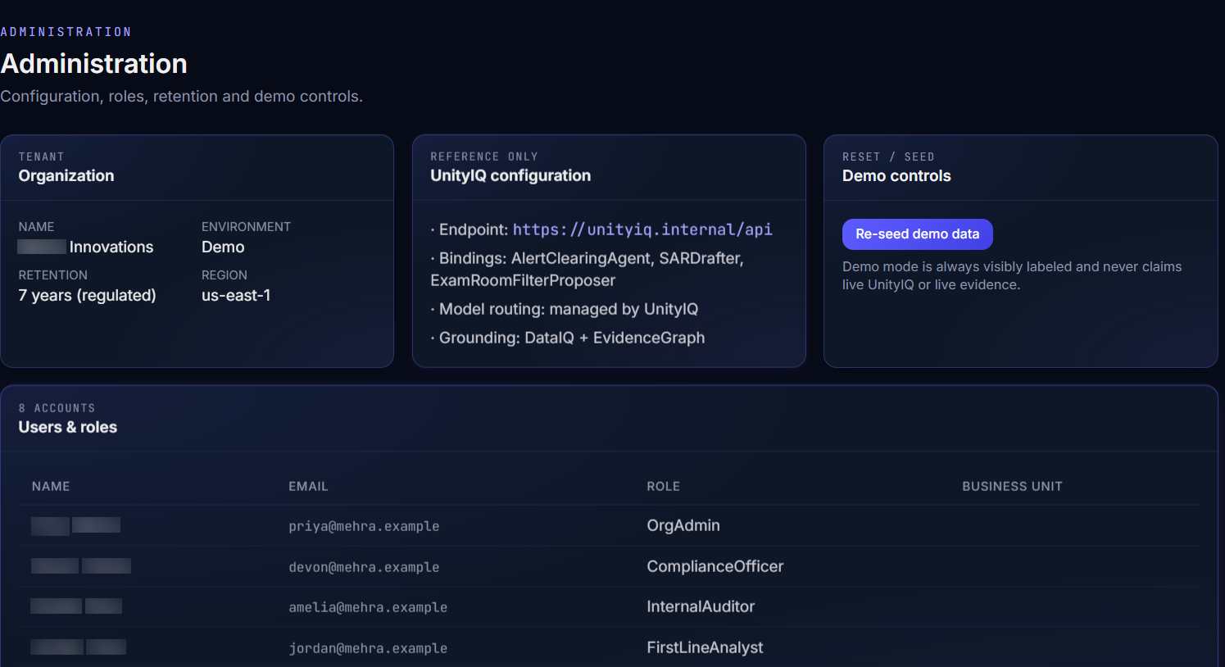Select the devon@mehra.example email cell

364,567
